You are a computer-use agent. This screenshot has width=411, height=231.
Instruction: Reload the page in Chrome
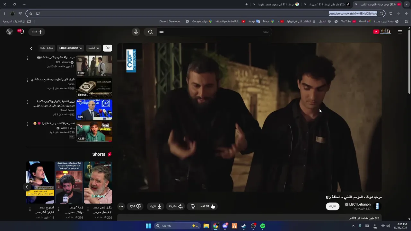pyautogui.click(x=391, y=13)
